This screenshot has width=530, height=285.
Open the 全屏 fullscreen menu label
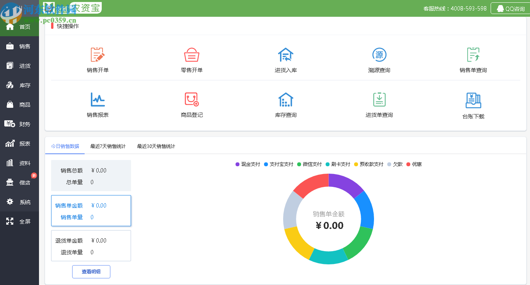coord(25,222)
